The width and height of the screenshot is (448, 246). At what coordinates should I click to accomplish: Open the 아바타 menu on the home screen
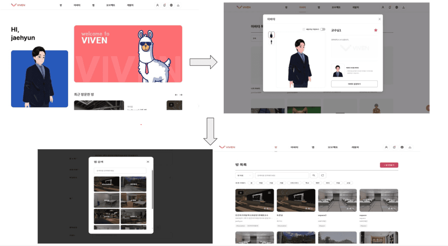(x=77, y=5)
